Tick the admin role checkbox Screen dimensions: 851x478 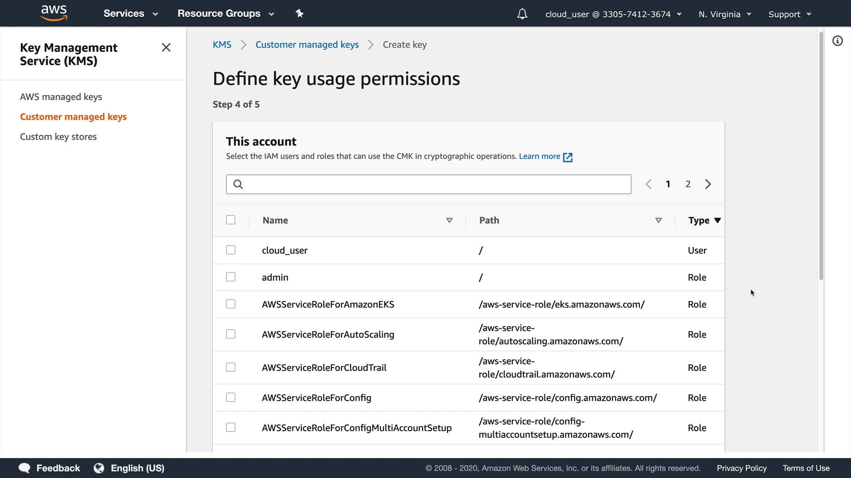coord(230,277)
